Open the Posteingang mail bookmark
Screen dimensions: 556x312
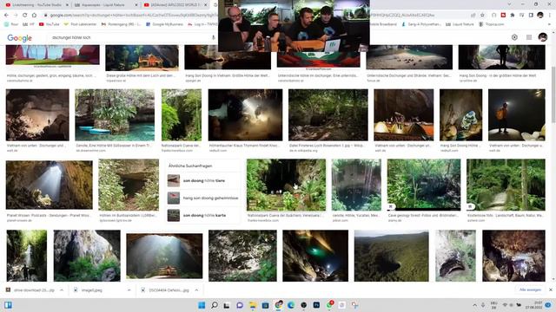(122, 24)
